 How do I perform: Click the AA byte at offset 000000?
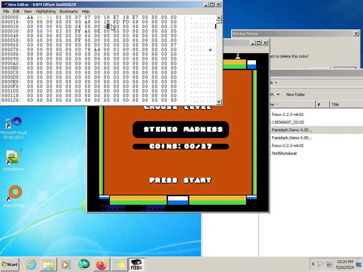coord(30,17)
